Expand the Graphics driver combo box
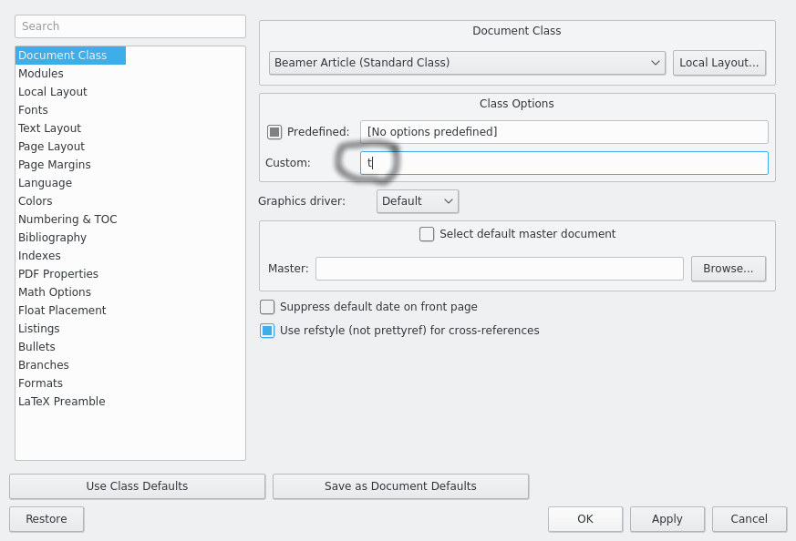796x541 pixels. pyautogui.click(x=417, y=201)
